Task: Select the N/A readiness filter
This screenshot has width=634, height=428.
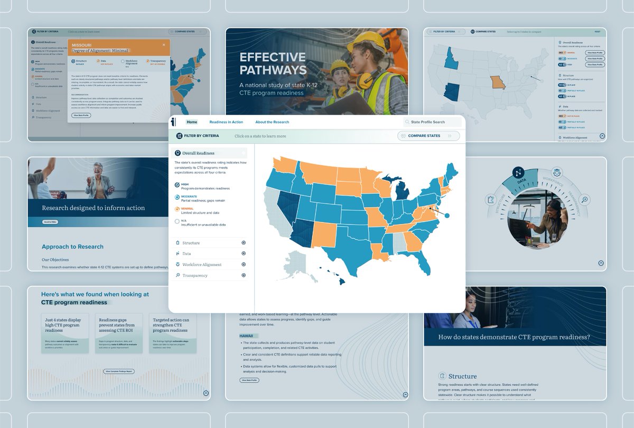Action: [x=177, y=222]
